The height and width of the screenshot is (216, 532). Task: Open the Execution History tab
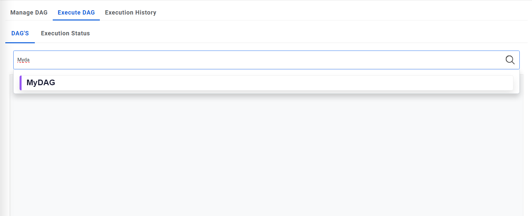click(130, 12)
